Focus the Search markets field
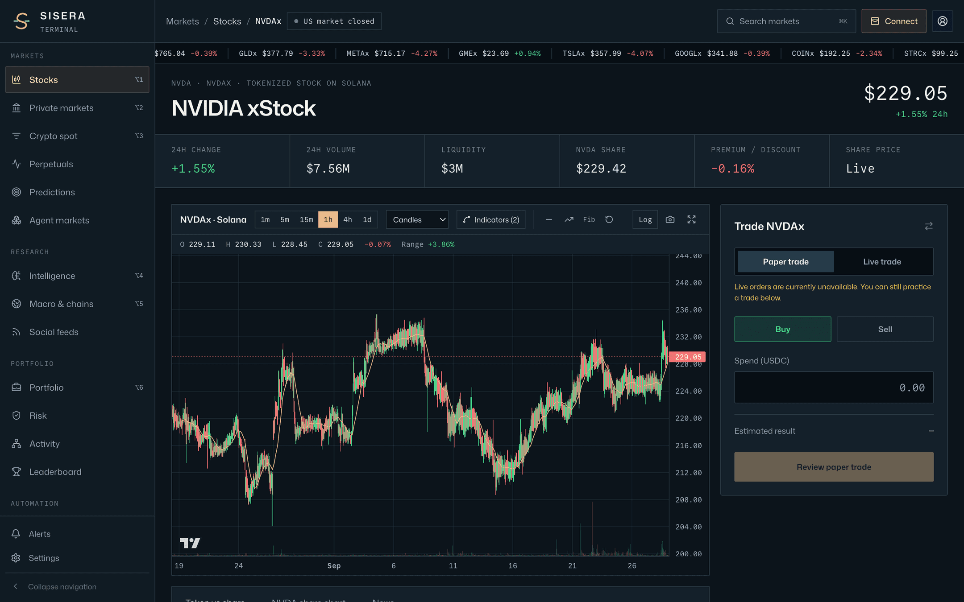The height and width of the screenshot is (602, 964). point(786,21)
